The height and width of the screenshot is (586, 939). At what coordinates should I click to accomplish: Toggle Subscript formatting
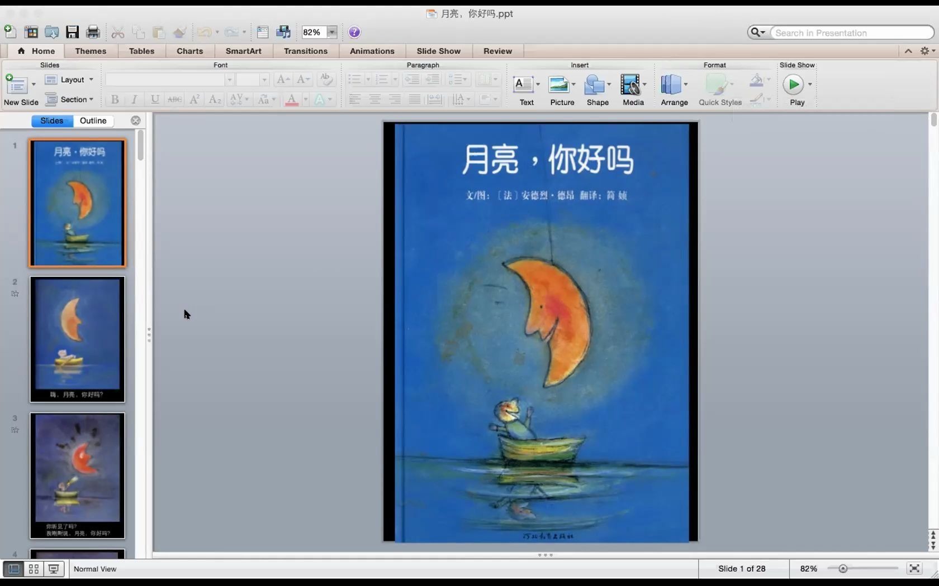pos(215,99)
